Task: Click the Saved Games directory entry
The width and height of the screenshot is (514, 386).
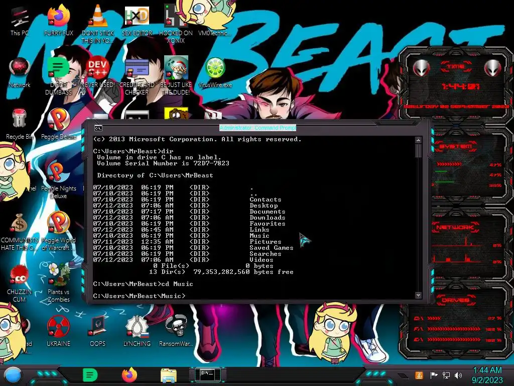Action: (x=272, y=248)
